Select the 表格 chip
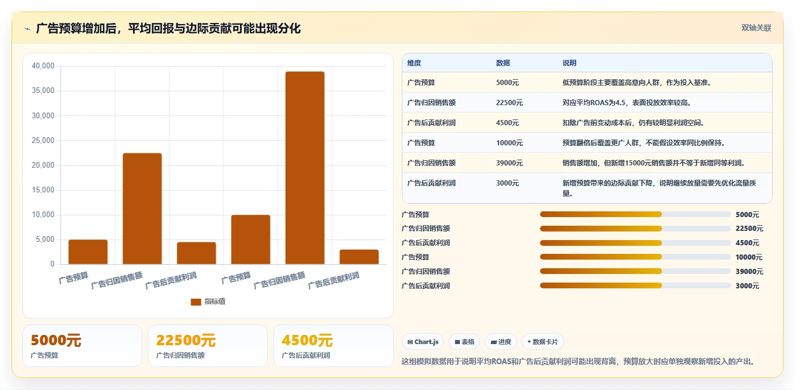This screenshot has height=390, width=795. (x=464, y=342)
